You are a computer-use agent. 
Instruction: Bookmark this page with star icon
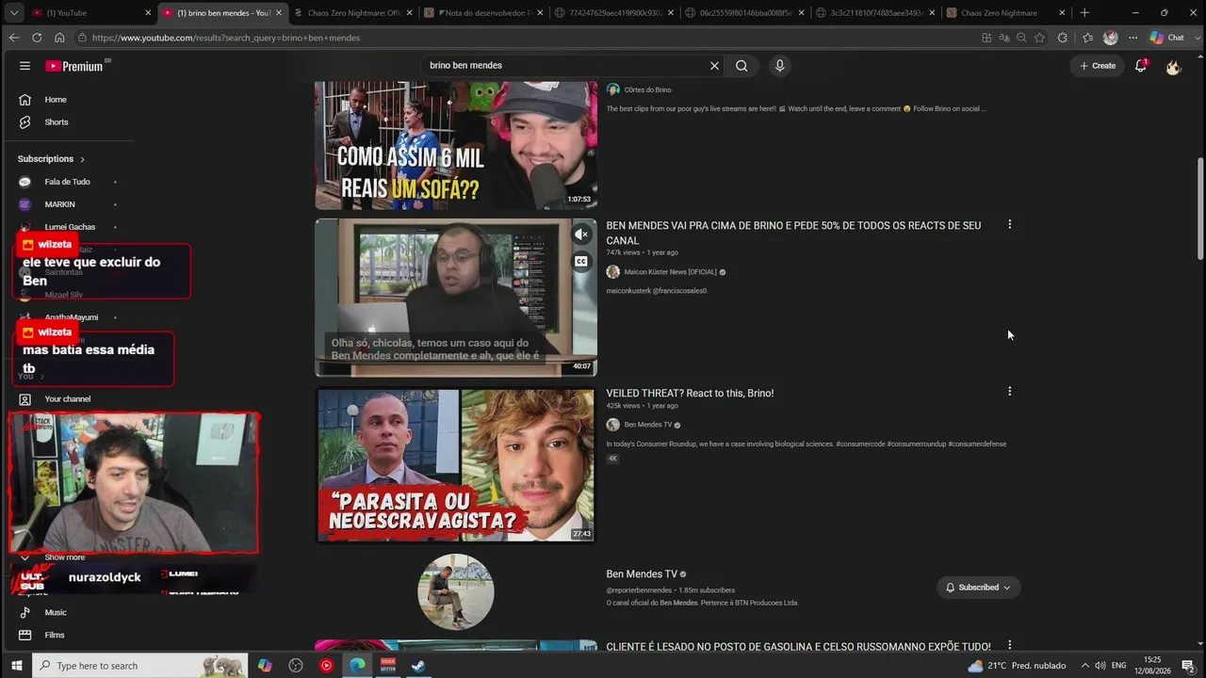point(1039,38)
